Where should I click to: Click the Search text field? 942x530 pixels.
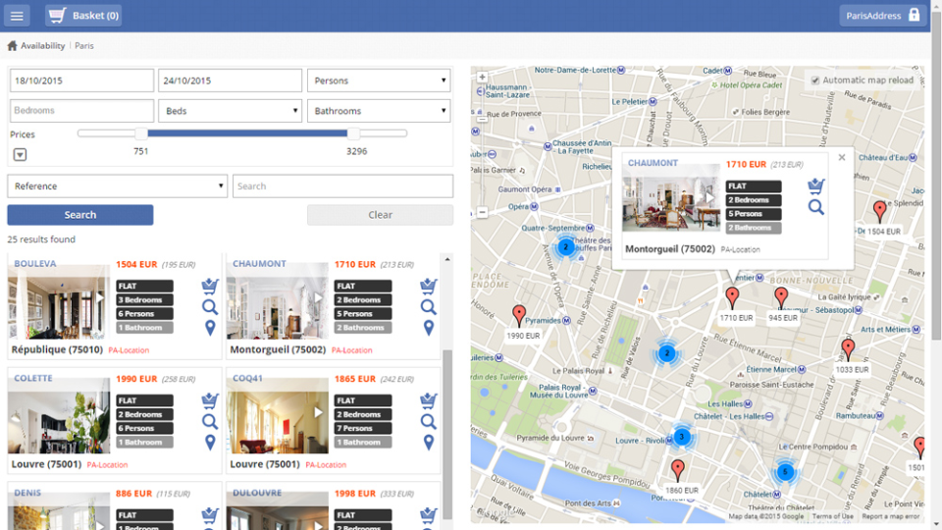343,186
